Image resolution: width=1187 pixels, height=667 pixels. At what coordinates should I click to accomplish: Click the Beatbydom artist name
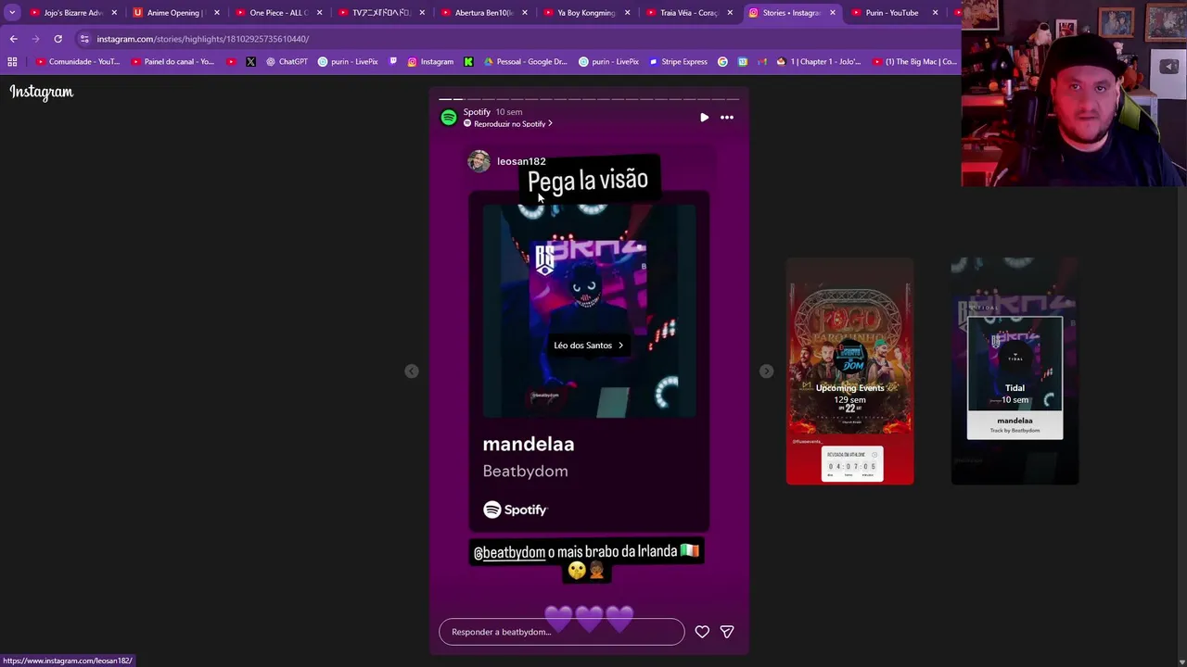point(525,472)
